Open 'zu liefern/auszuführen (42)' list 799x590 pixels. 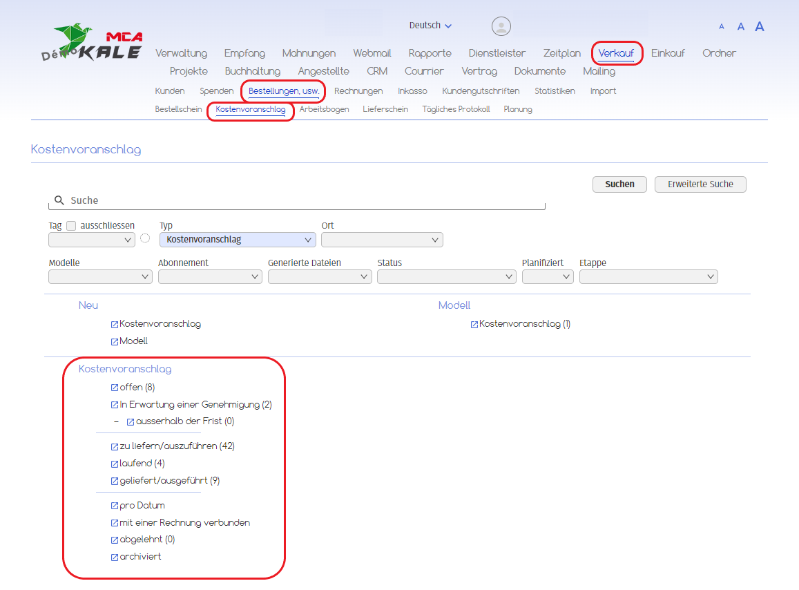[x=177, y=446]
